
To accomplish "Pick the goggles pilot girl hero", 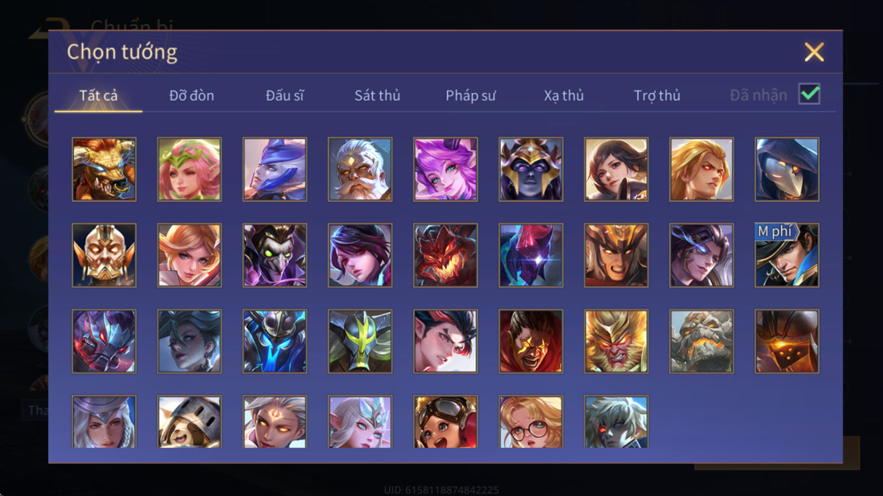I will (x=445, y=422).
